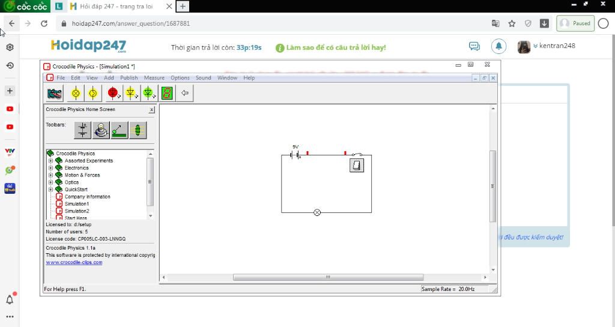Open the browser downloads arrow icon

(544, 23)
